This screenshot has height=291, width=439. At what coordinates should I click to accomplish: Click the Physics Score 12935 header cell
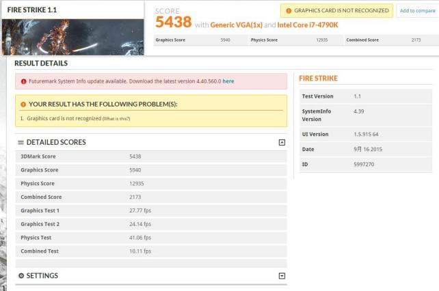coord(295,40)
